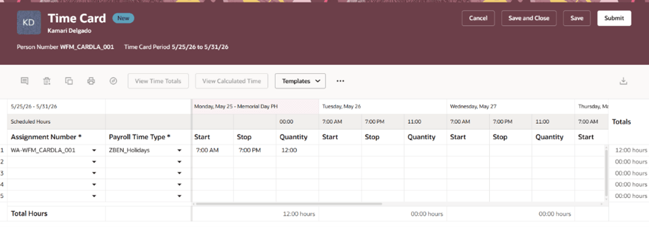Screen dimensions: 649x227
Task: Expand row 5 Assignment Number dropdown
Action: pyautogui.click(x=94, y=196)
